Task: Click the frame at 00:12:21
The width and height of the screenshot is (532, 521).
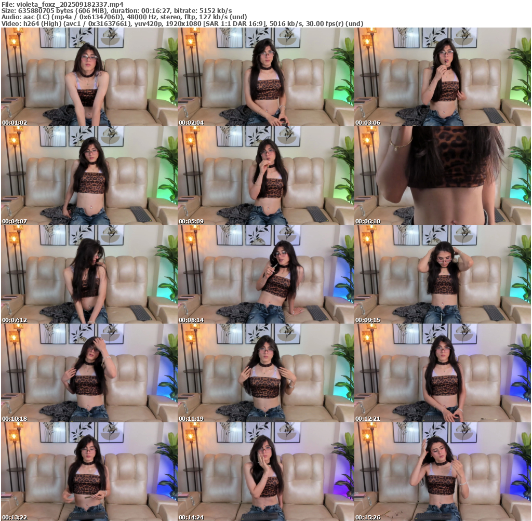Action: (x=442, y=373)
